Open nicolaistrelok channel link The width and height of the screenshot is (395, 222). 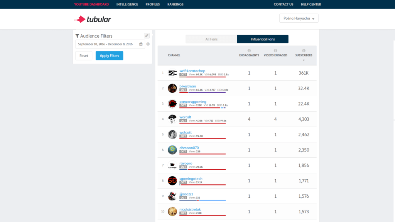pos(190,209)
